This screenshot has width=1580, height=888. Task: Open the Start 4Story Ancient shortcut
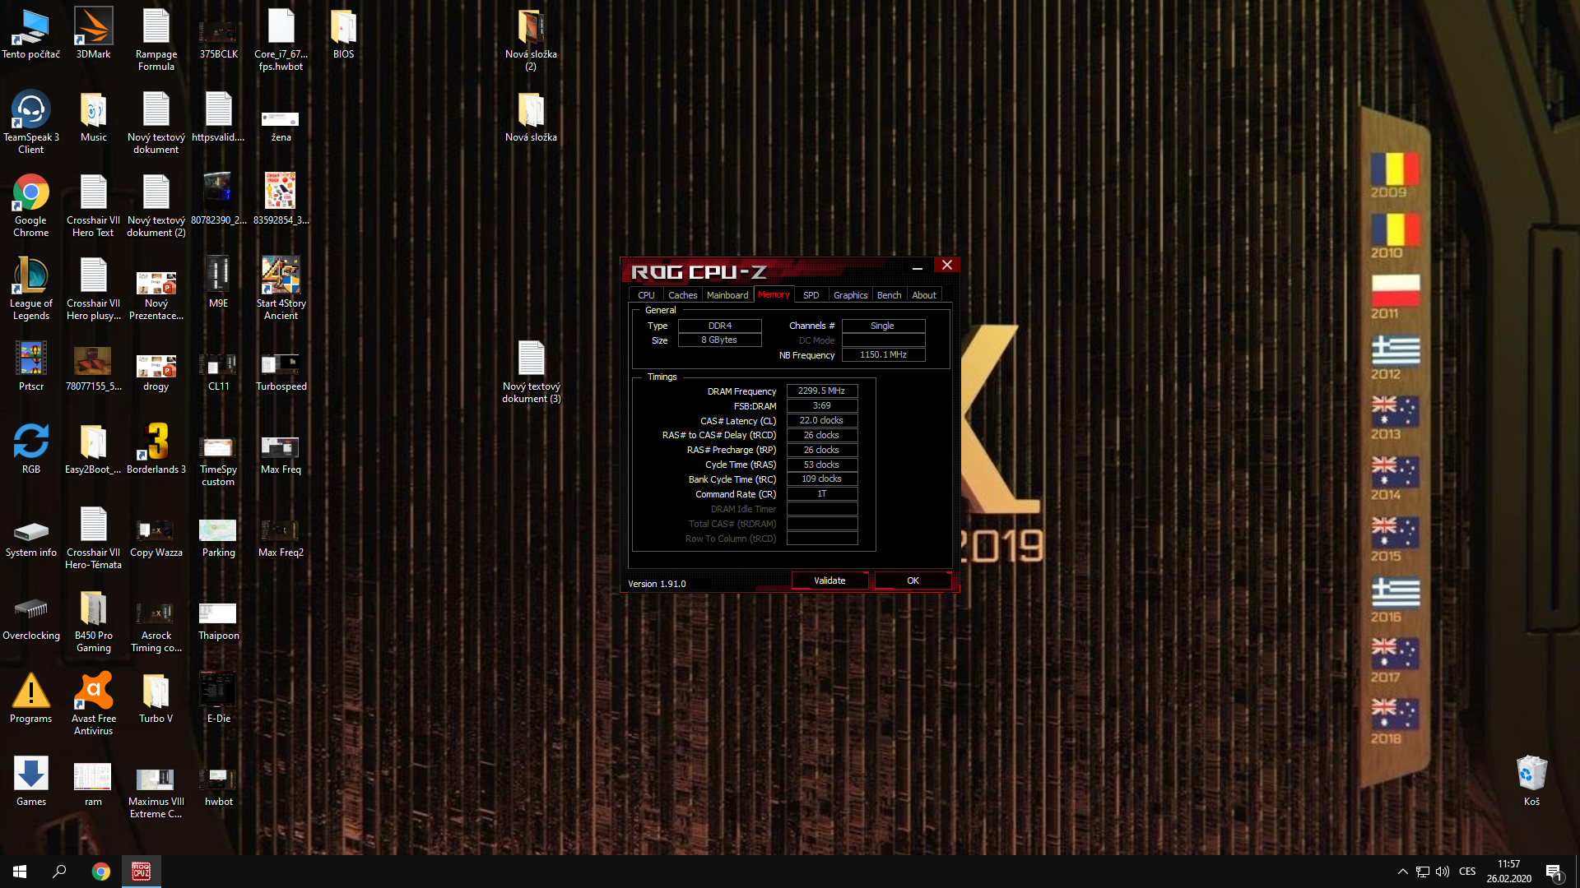(281, 288)
